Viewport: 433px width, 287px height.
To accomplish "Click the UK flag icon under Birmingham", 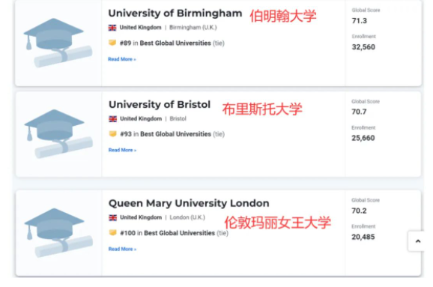I will (x=112, y=28).
